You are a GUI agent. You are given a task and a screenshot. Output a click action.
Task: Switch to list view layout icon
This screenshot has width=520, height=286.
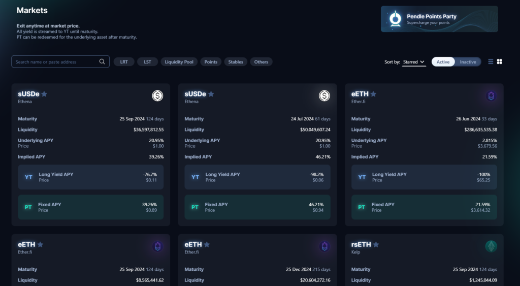491,62
